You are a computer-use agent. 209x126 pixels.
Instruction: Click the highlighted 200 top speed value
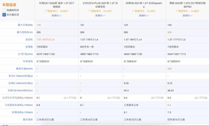coord(170,69)
